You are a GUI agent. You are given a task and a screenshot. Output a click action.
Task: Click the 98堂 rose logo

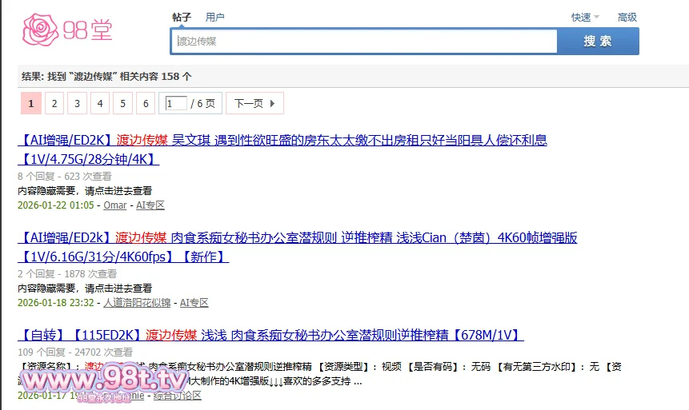click(x=67, y=29)
